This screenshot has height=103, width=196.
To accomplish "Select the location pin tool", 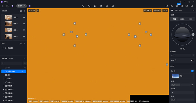I will coord(83,6).
